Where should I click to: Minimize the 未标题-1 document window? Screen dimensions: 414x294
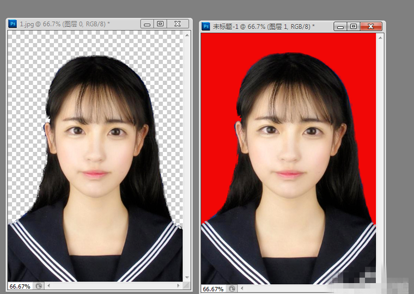(340, 26)
